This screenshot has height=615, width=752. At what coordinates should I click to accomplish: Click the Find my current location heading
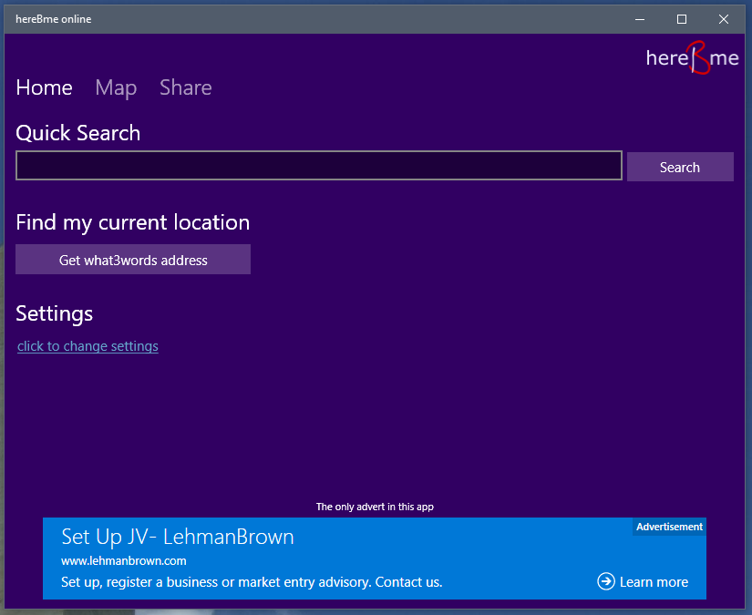[x=133, y=223]
